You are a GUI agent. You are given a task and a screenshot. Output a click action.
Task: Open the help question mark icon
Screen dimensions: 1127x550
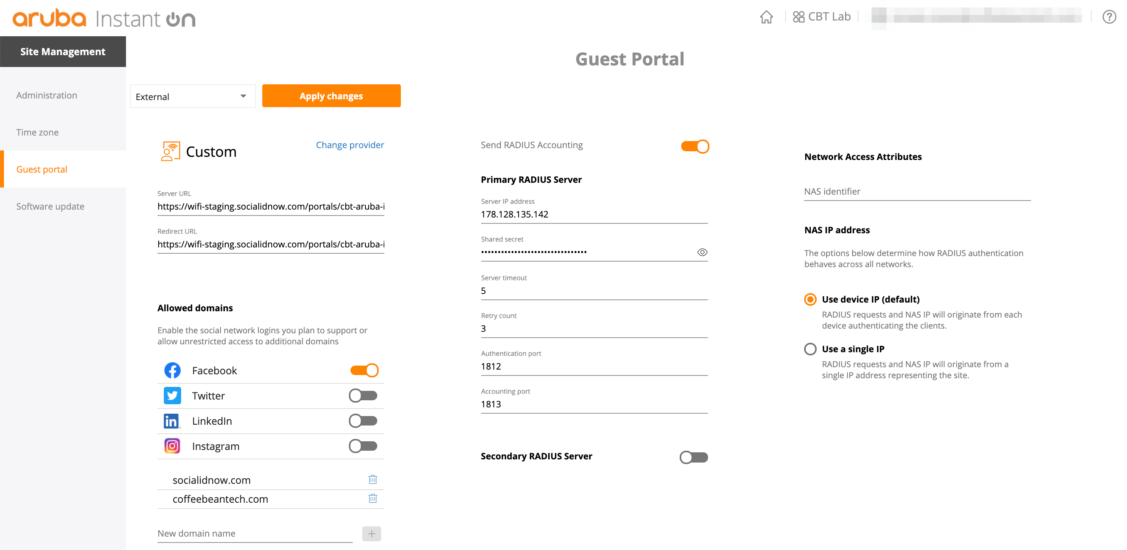click(1109, 17)
